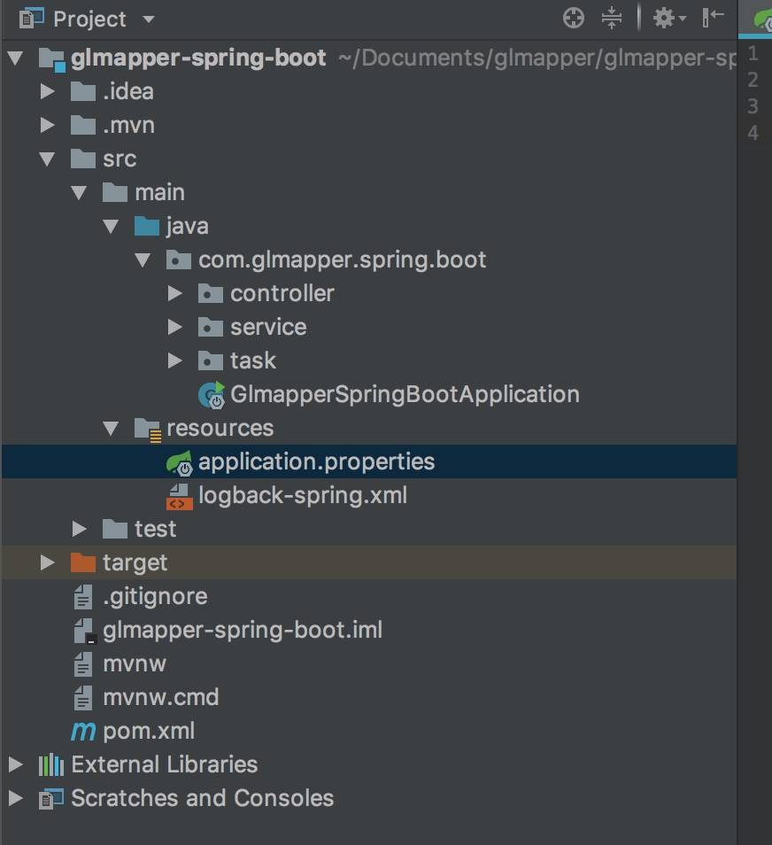Expand the test folder
The image size is (772, 845).
pos(80,529)
